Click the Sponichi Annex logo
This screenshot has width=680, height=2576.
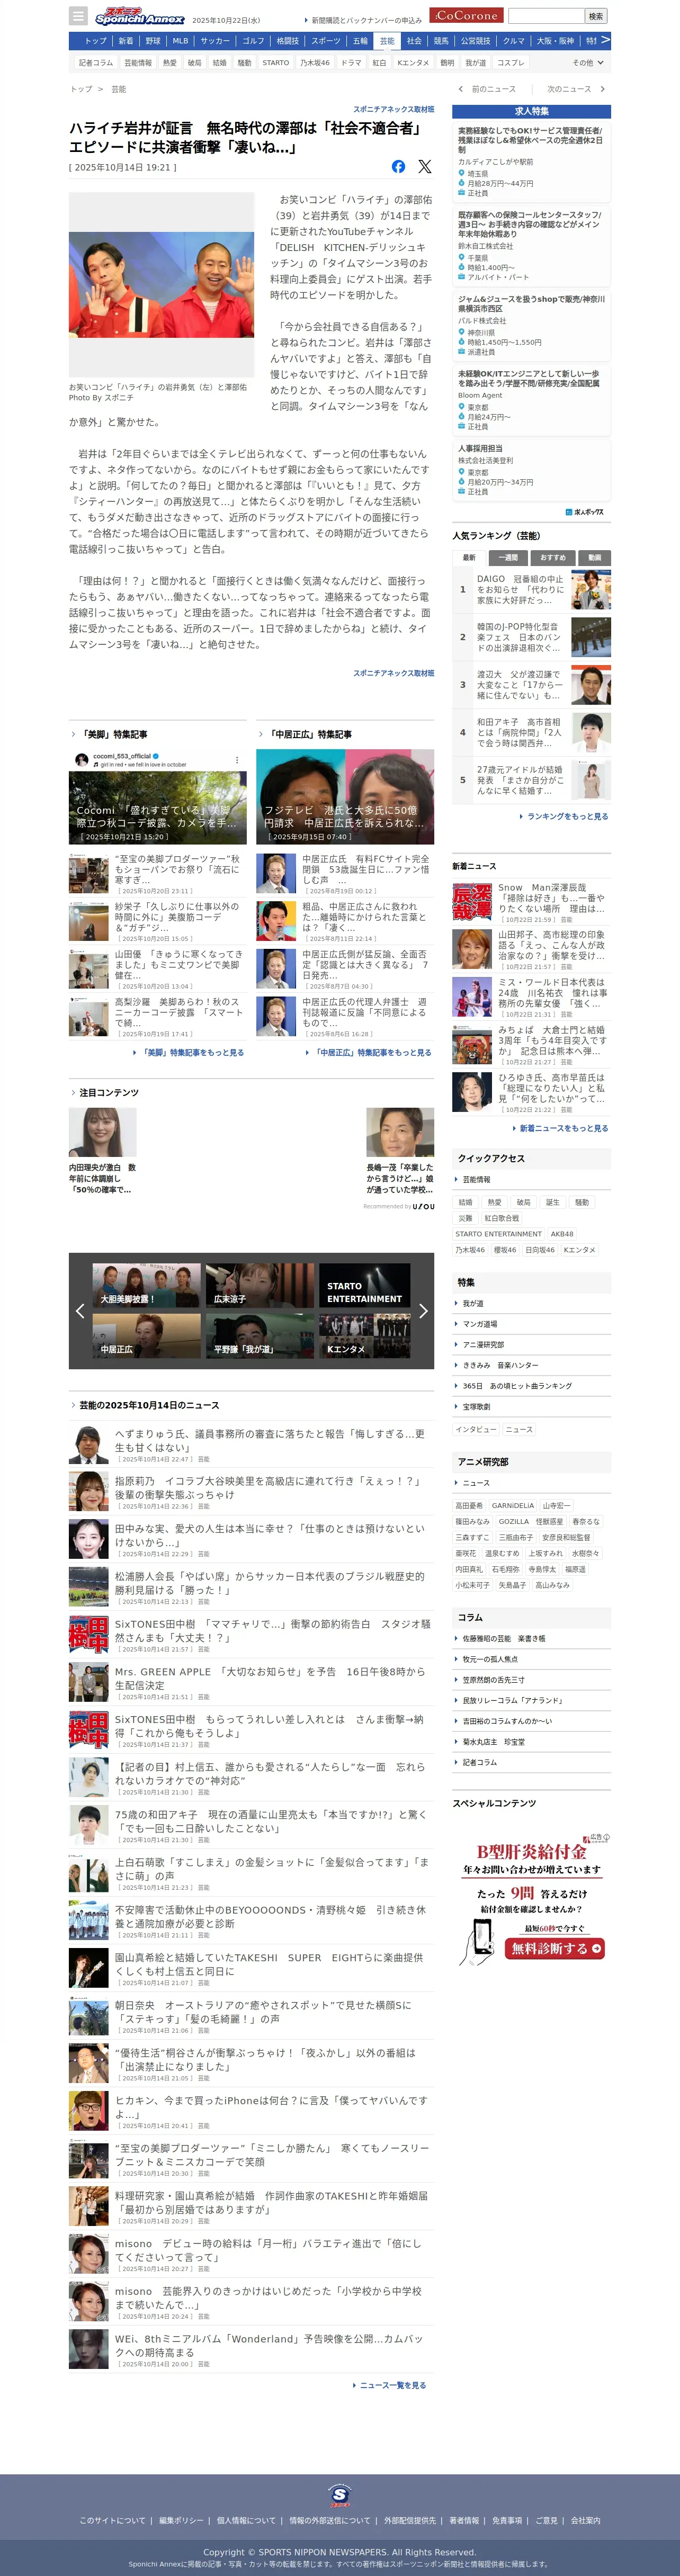(x=139, y=16)
